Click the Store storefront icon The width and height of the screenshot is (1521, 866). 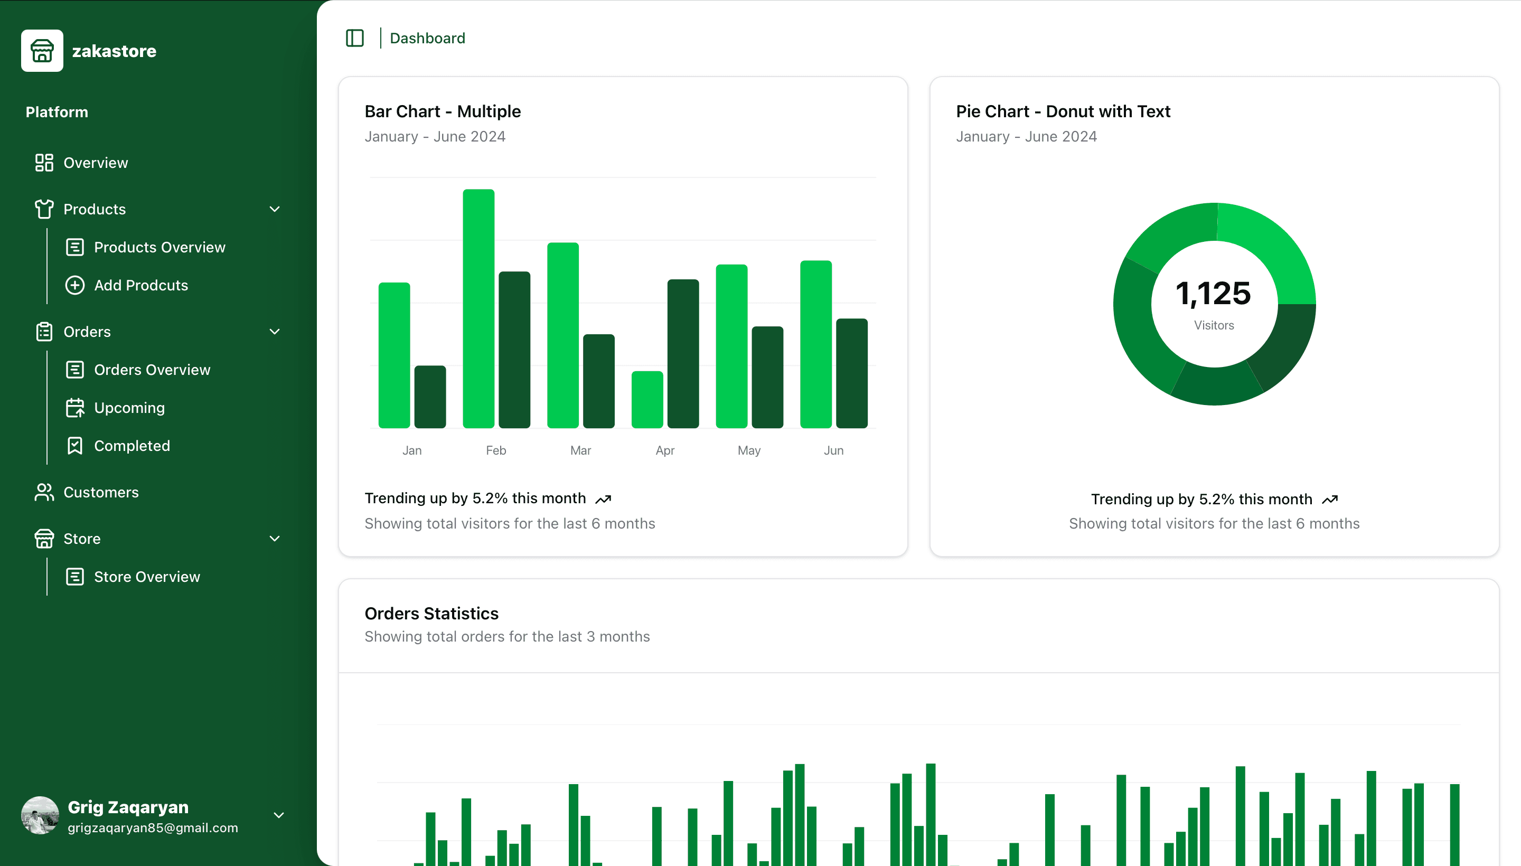tap(44, 538)
